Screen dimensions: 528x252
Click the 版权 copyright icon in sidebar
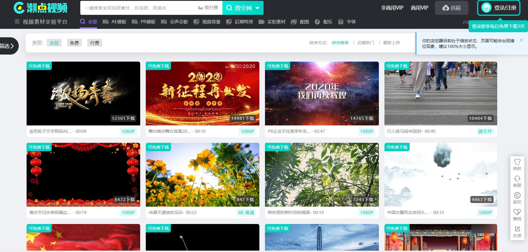tap(517, 198)
